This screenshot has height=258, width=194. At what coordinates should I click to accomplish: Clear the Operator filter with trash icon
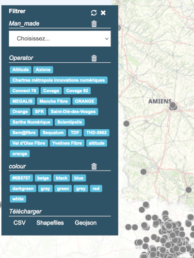tap(94, 58)
